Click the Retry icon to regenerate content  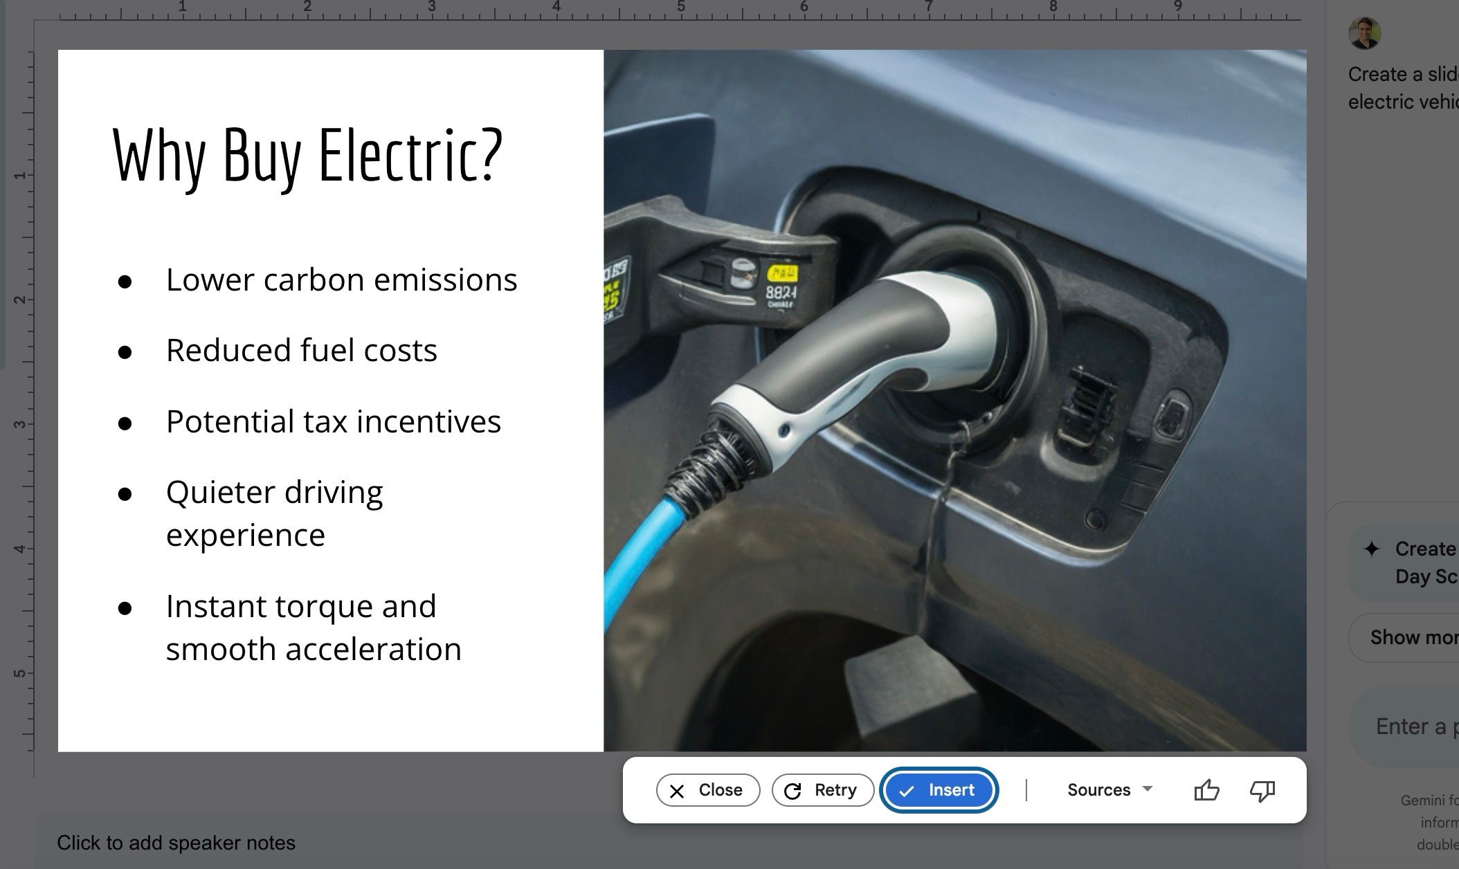click(x=792, y=789)
